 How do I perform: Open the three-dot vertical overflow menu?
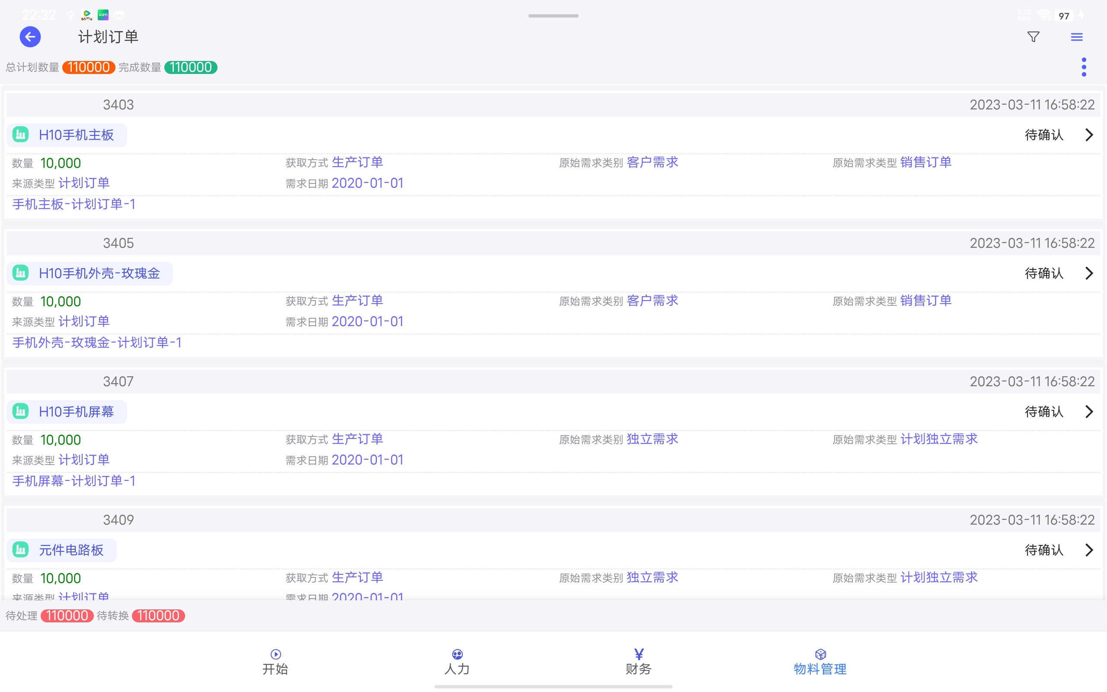(1084, 67)
